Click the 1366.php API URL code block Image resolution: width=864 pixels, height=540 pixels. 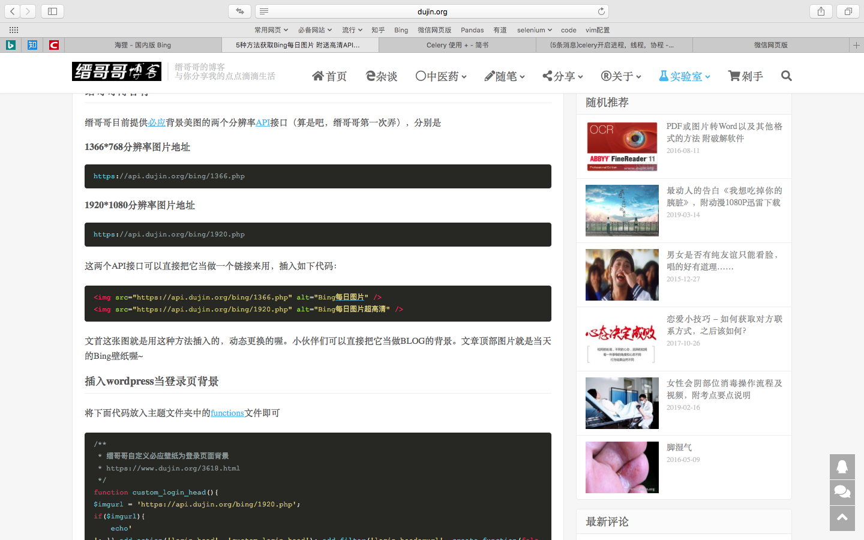[318, 176]
